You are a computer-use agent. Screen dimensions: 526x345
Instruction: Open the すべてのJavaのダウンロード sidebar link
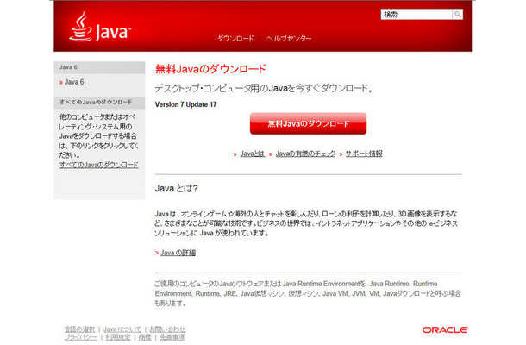click(x=98, y=165)
